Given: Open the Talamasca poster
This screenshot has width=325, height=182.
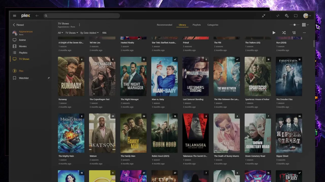Looking at the screenshot, I should [196, 133].
